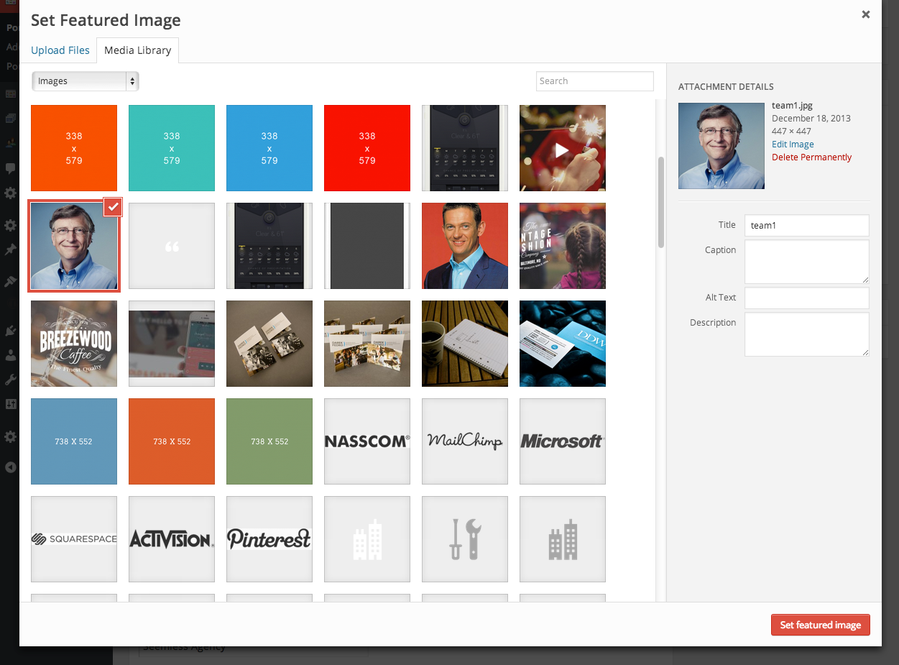The width and height of the screenshot is (899, 665).
Task: Pick the gray buildings icon image
Action: click(563, 539)
